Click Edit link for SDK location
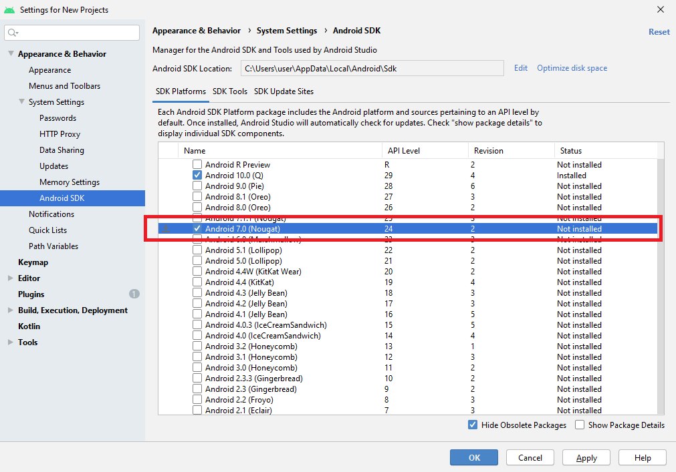This screenshot has width=676, height=472. pyautogui.click(x=521, y=68)
